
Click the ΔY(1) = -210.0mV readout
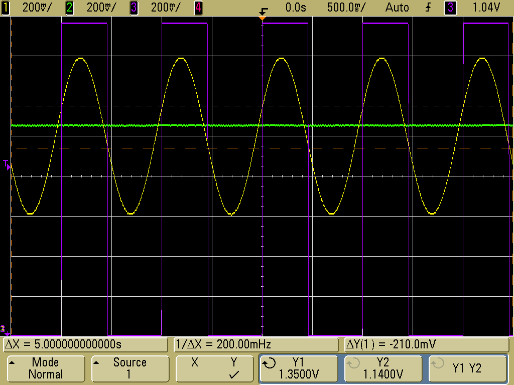tap(426, 345)
